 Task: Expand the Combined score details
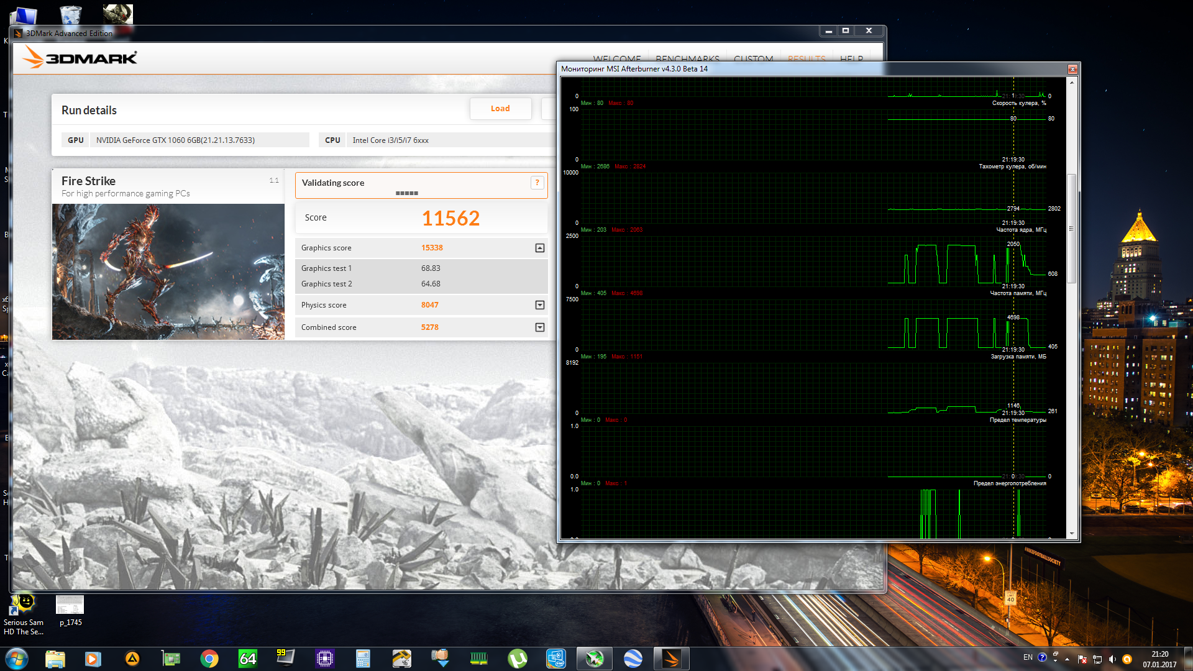(x=539, y=327)
